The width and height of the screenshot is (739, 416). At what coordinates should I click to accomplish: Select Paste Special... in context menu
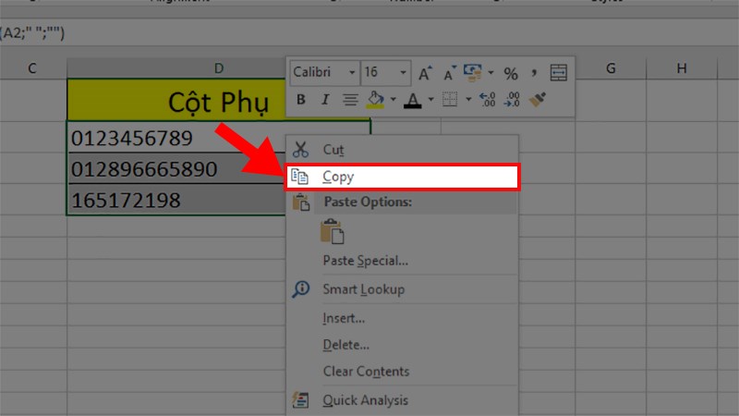tap(365, 261)
